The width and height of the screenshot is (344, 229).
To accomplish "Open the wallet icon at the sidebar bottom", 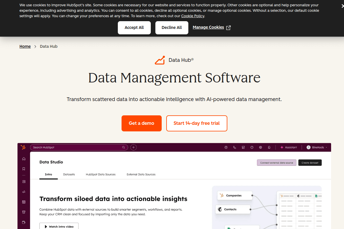I will (24, 222).
